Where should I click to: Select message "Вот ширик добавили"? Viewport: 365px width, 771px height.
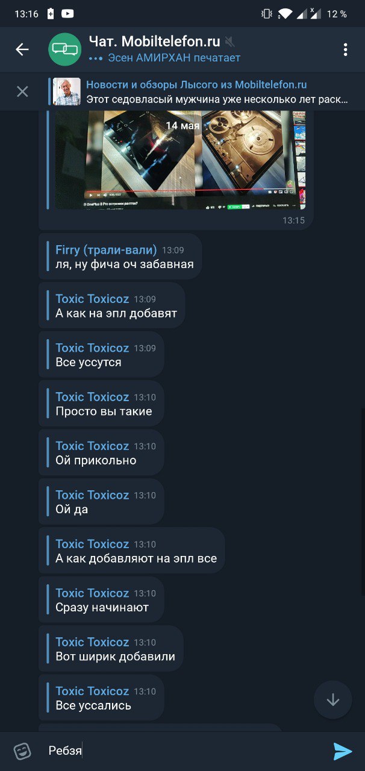click(x=115, y=657)
